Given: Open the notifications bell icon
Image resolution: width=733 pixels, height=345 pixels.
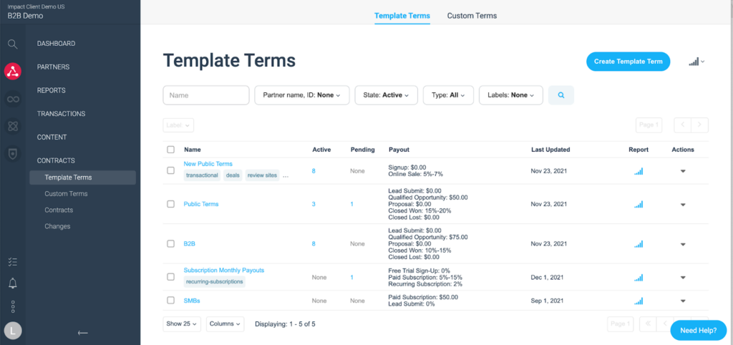Looking at the screenshot, I should [x=12, y=283].
